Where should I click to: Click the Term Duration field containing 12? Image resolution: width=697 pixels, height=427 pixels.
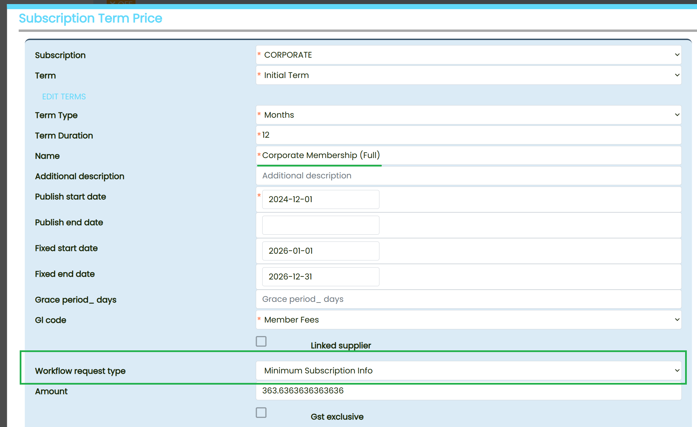(x=468, y=135)
